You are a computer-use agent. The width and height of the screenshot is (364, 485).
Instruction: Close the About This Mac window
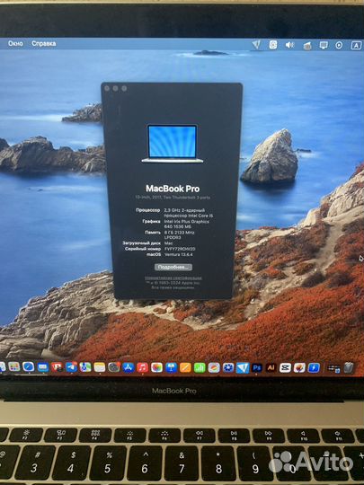(x=107, y=88)
